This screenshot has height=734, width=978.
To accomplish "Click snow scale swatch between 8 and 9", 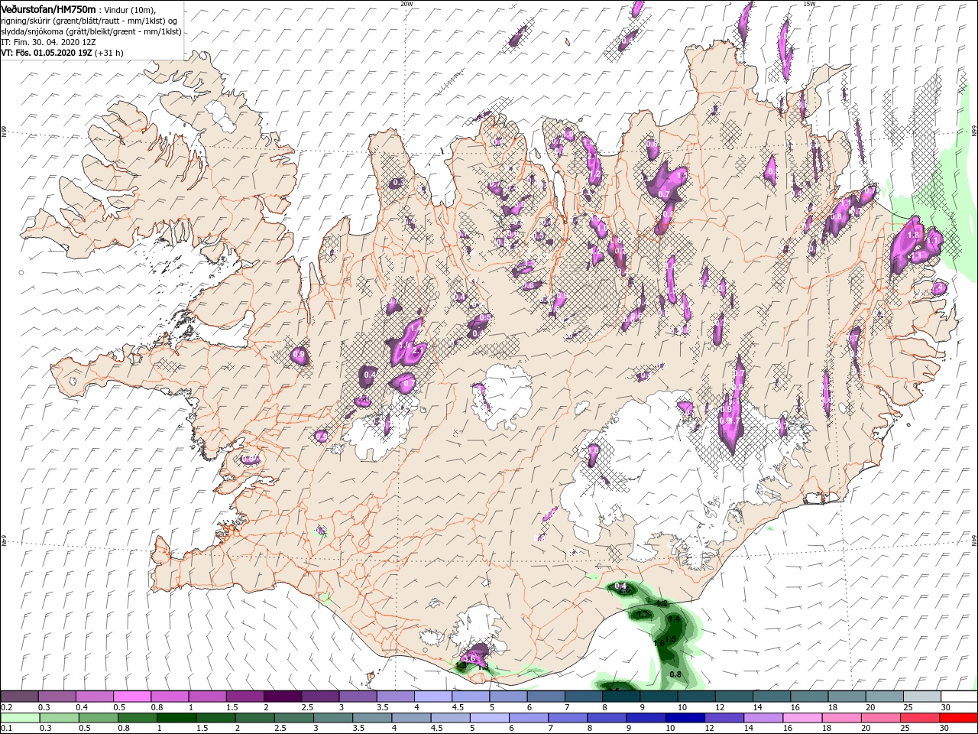I will click(x=620, y=697).
